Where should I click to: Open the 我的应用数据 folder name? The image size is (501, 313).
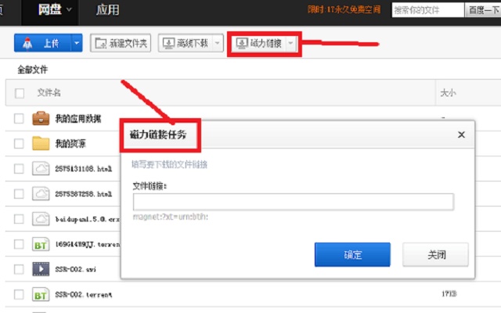pos(78,118)
